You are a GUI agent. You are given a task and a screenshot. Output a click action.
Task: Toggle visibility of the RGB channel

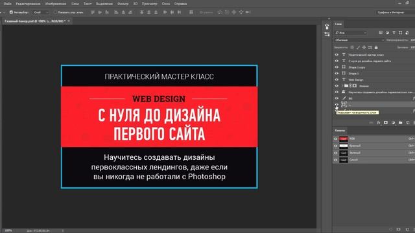[x=336, y=139]
